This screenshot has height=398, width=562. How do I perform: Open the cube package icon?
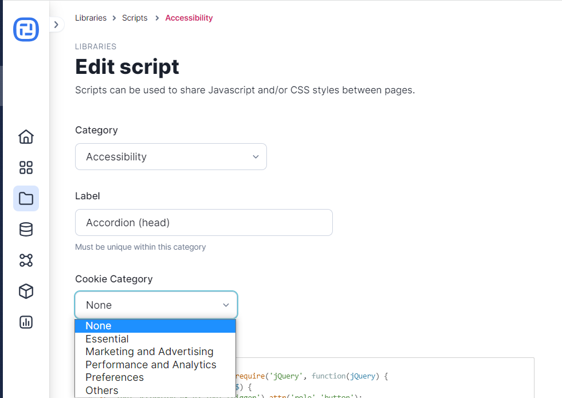tap(26, 291)
